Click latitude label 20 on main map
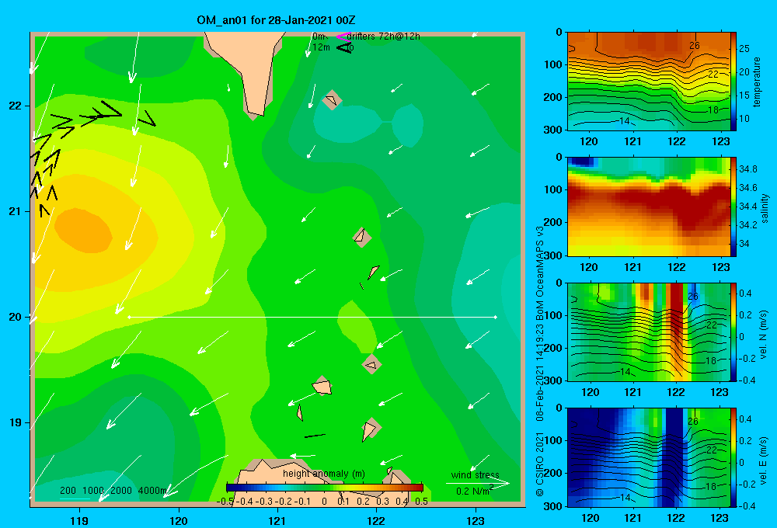Screen dimensions: 777x528 (15, 317)
